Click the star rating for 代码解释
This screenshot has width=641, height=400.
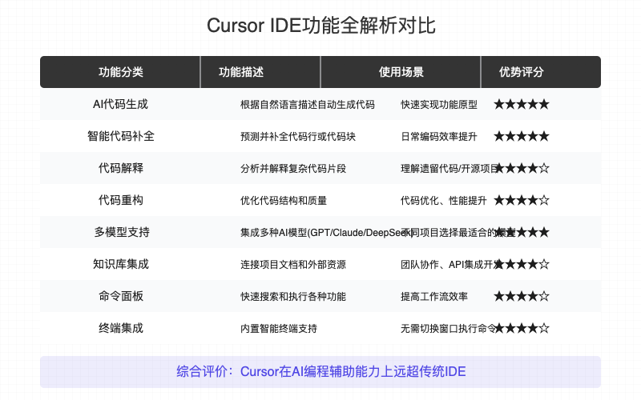click(522, 168)
